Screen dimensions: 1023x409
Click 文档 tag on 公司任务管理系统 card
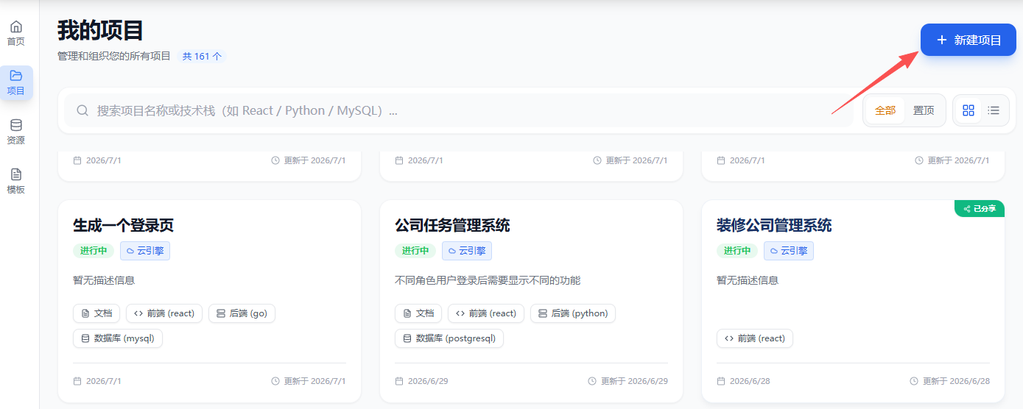coord(418,313)
